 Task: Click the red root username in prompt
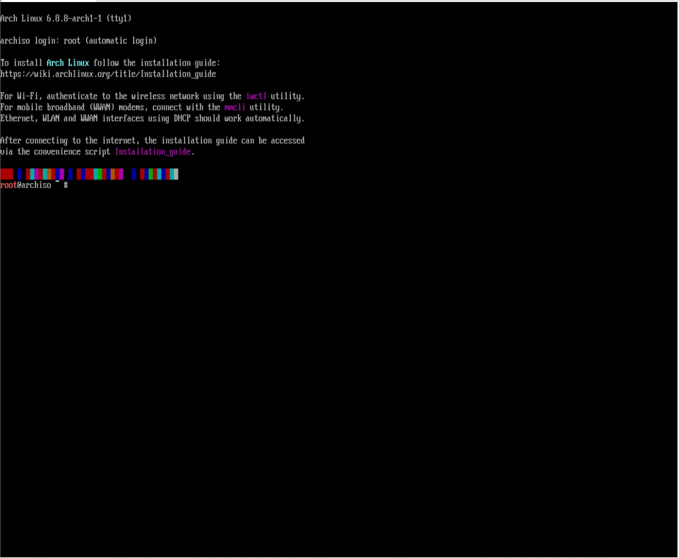(8, 185)
